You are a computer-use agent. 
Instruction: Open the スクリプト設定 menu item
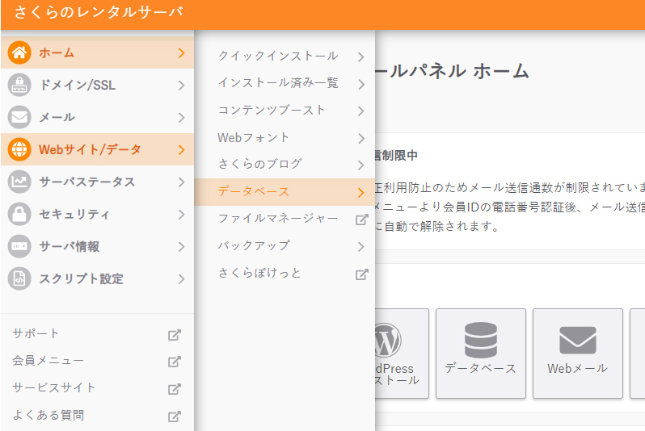(x=98, y=278)
